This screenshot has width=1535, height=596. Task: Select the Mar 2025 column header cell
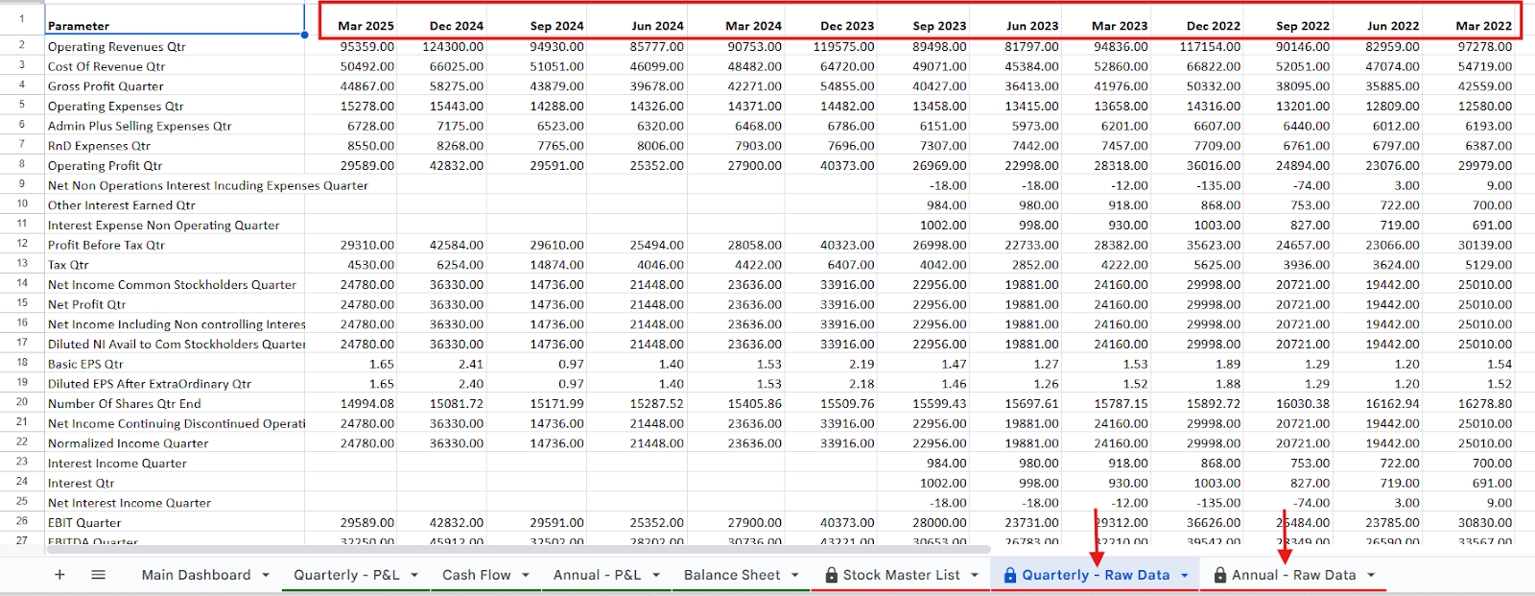pyautogui.click(x=351, y=20)
